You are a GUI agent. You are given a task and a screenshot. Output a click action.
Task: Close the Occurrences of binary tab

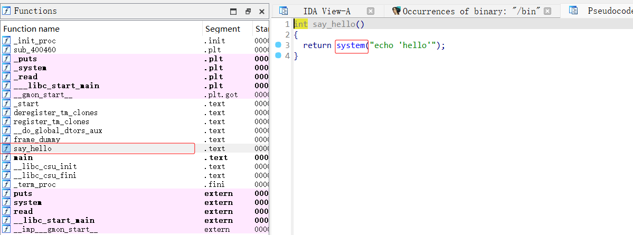tap(548, 11)
